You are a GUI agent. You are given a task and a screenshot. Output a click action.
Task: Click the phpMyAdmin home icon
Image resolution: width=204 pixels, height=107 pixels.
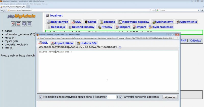[13, 24]
